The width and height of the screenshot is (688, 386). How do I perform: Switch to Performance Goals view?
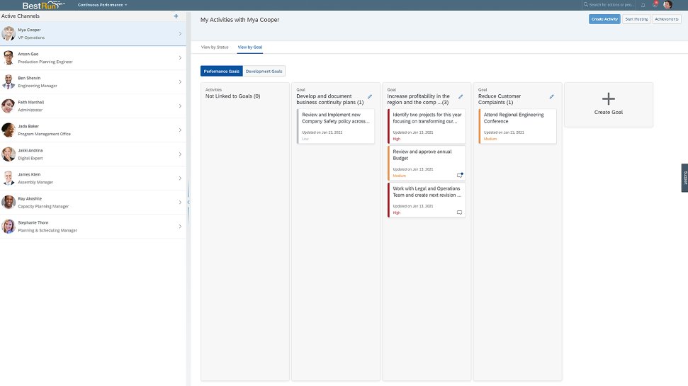click(x=222, y=72)
